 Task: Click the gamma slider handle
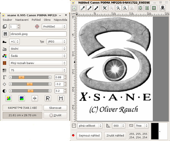coord(21,77)
